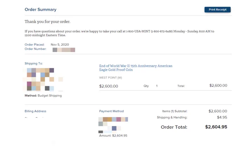
Task: Click the bold $2,604.95 order total
Action: (x=216, y=127)
